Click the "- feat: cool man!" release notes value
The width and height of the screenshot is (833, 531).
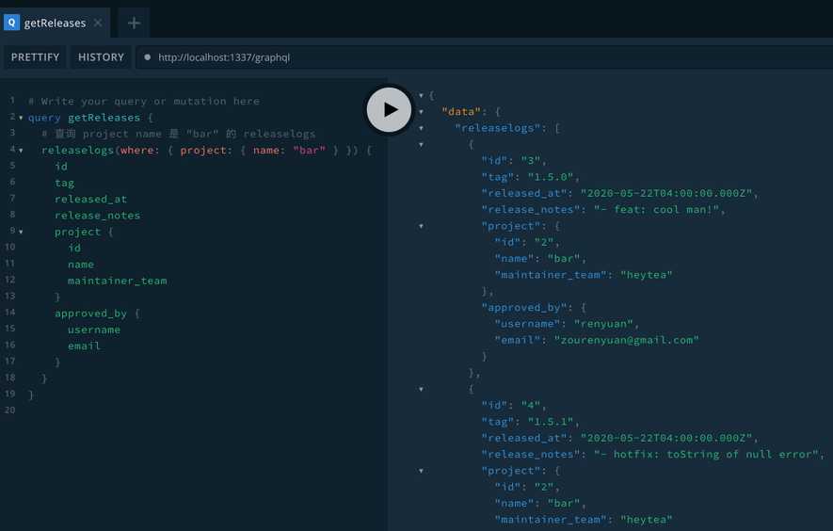click(x=656, y=209)
